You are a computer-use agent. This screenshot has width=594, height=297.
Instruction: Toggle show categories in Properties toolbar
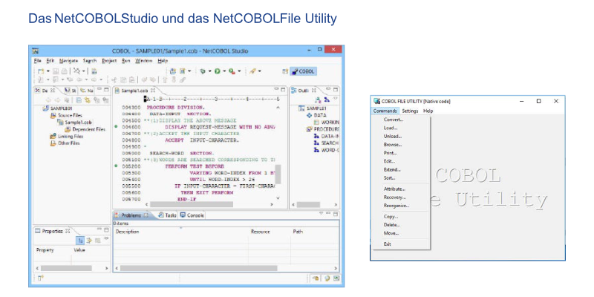[78, 241]
